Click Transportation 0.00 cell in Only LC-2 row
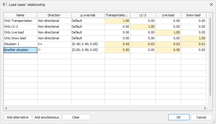This screenshot has width=216, height=124. pyautogui.click(x=118, y=26)
